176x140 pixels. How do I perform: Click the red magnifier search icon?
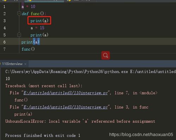[x=105, y=55]
